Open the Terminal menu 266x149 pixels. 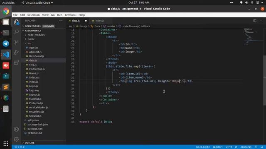tap(70, 15)
